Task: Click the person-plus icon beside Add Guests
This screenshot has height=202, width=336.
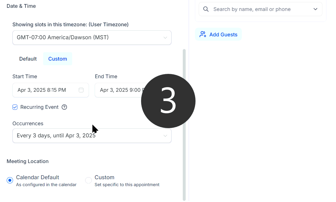Action: coord(203,34)
